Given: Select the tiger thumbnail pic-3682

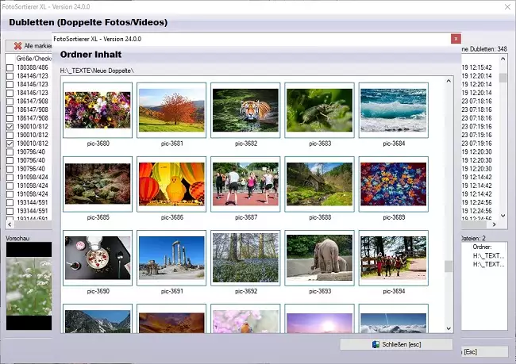Looking at the screenshot, I should [245, 110].
